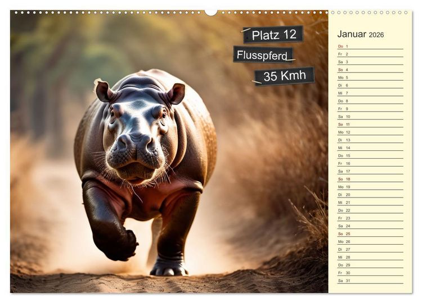The height and width of the screenshot is (303, 422).
Task: Select the 'Fr 2' calendar row
Action: pyautogui.click(x=370, y=54)
